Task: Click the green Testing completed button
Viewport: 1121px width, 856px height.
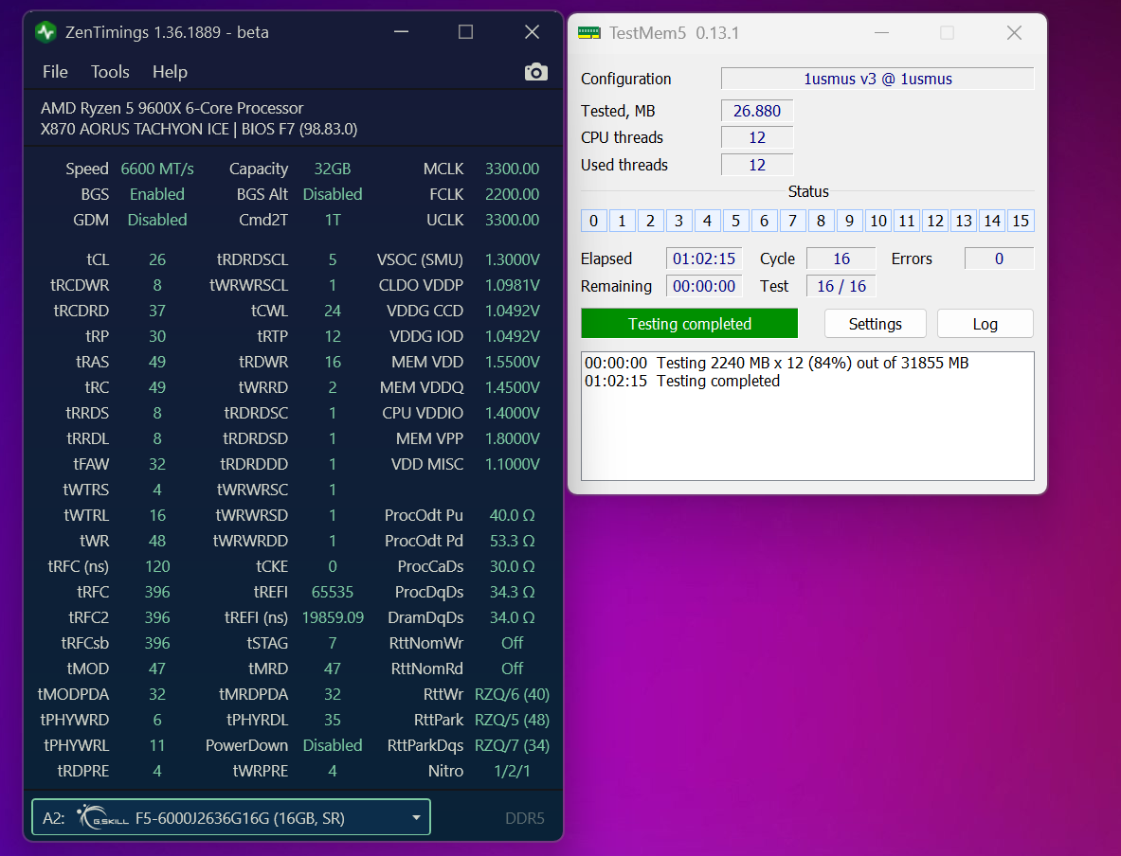Action: pos(689,324)
